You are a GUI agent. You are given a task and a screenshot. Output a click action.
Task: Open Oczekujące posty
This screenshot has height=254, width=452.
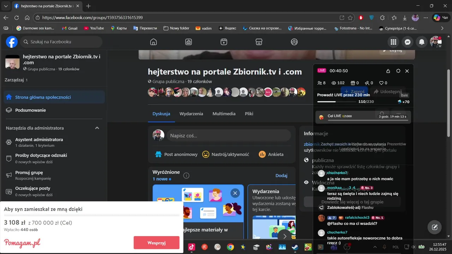54,191
